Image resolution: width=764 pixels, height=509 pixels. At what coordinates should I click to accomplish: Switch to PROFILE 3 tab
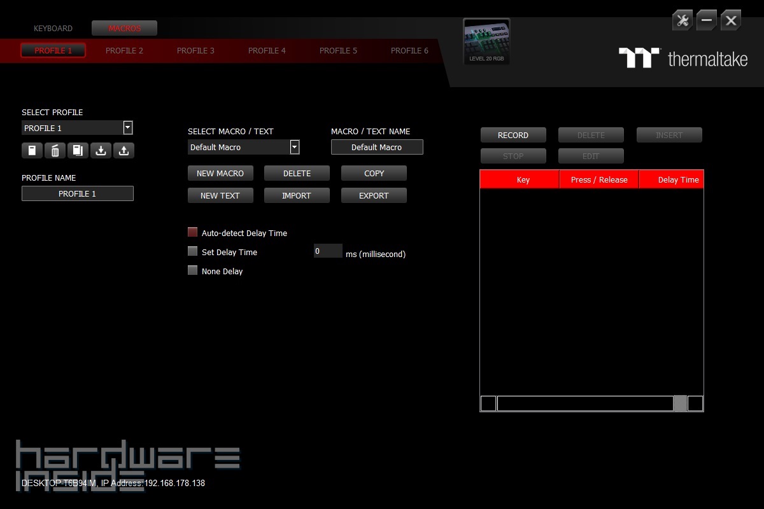196,50
